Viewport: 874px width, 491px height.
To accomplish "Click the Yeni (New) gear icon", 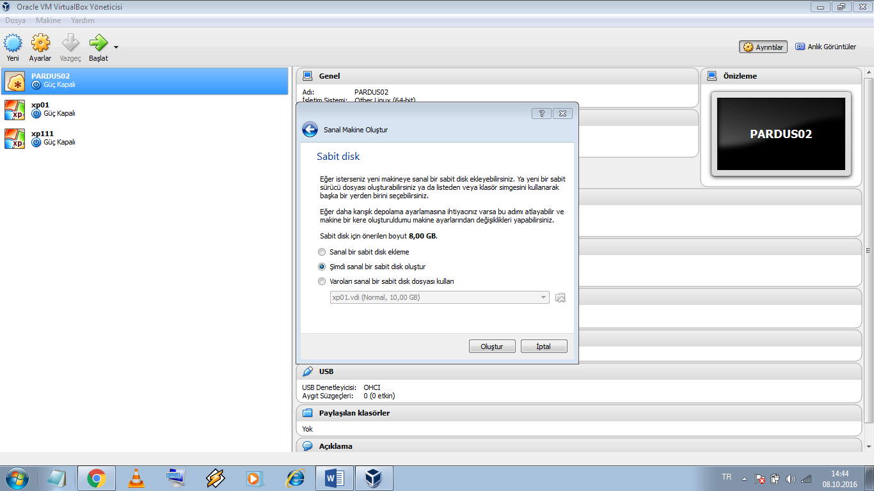I will click(x=13, y=43).
